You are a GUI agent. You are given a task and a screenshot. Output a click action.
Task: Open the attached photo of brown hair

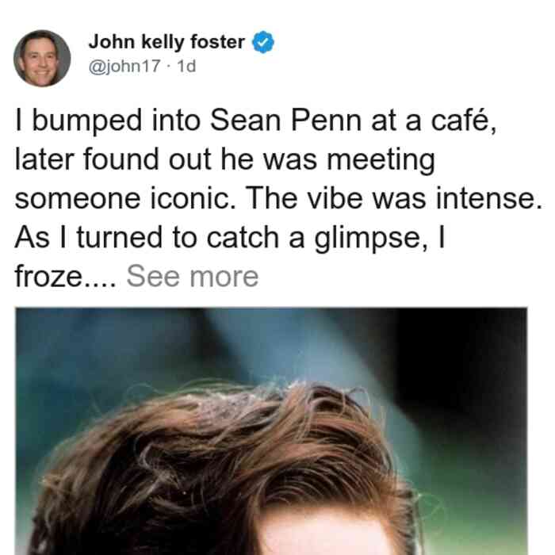pos(271,431)
